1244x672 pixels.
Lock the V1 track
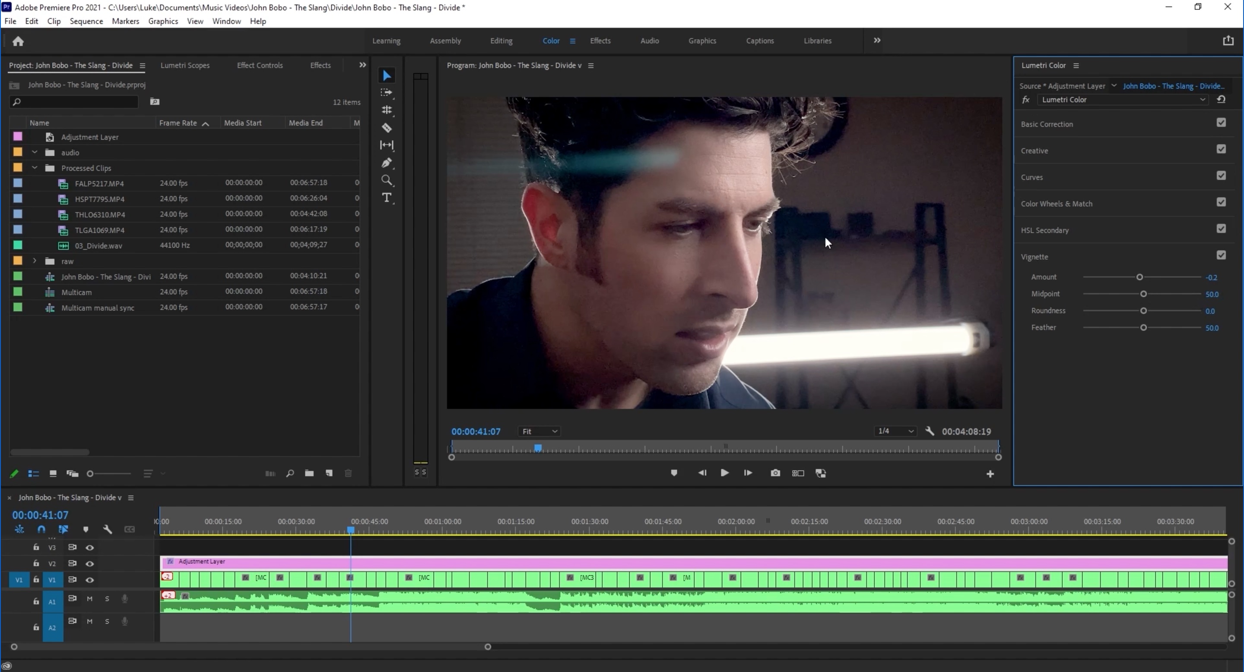pos(36,579)
